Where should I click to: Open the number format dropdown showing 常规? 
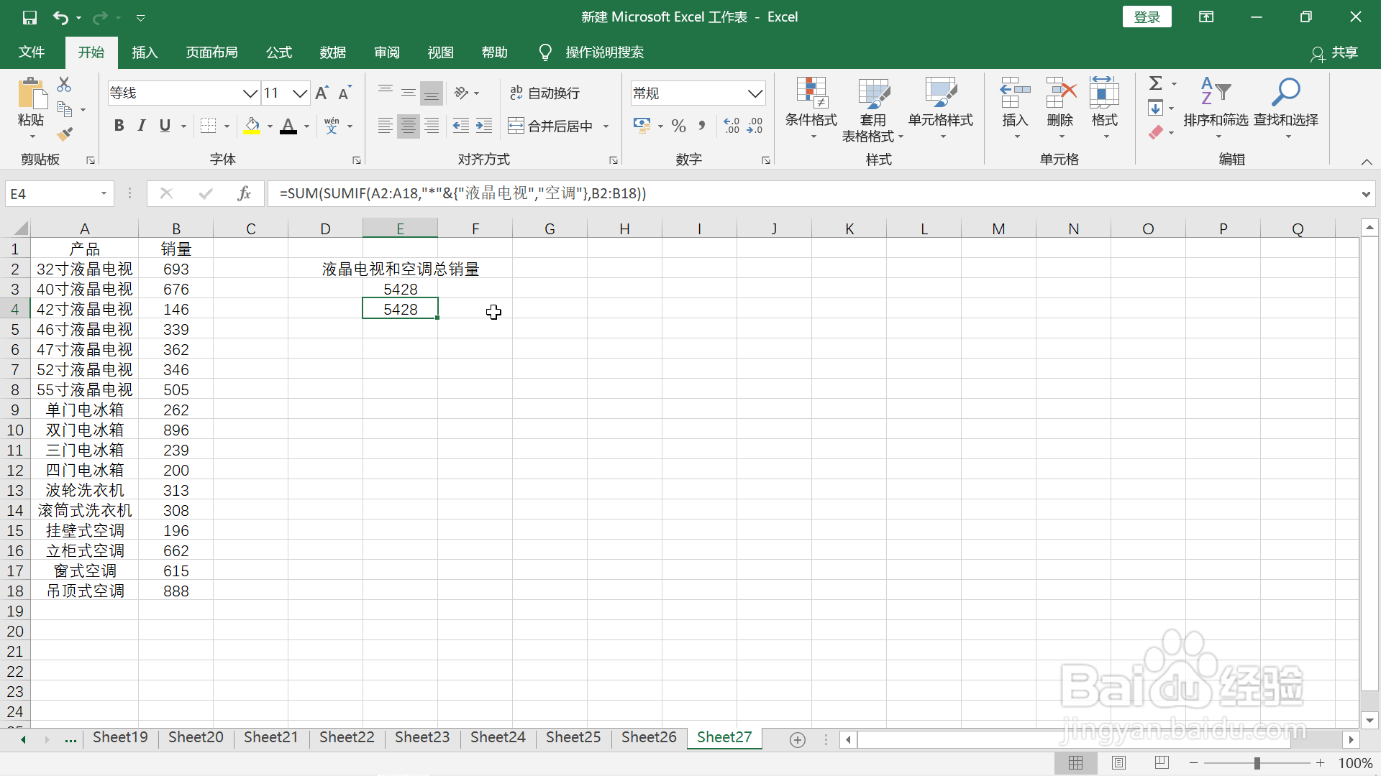point(755,93)
